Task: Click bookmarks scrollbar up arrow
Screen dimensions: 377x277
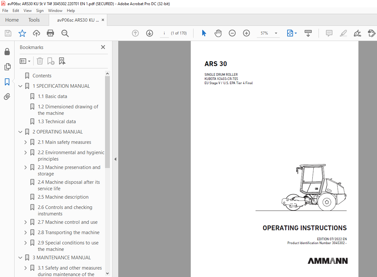Action: click(107, 74)
